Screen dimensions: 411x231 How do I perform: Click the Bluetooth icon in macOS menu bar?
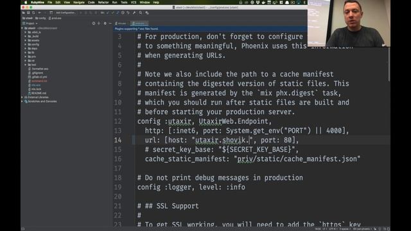click(x=304, y=3)
